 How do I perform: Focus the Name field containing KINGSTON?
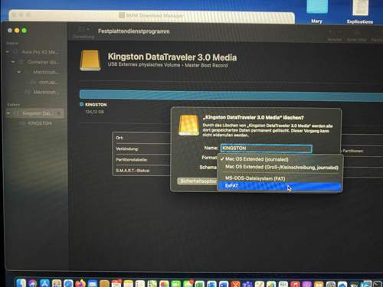267,148
